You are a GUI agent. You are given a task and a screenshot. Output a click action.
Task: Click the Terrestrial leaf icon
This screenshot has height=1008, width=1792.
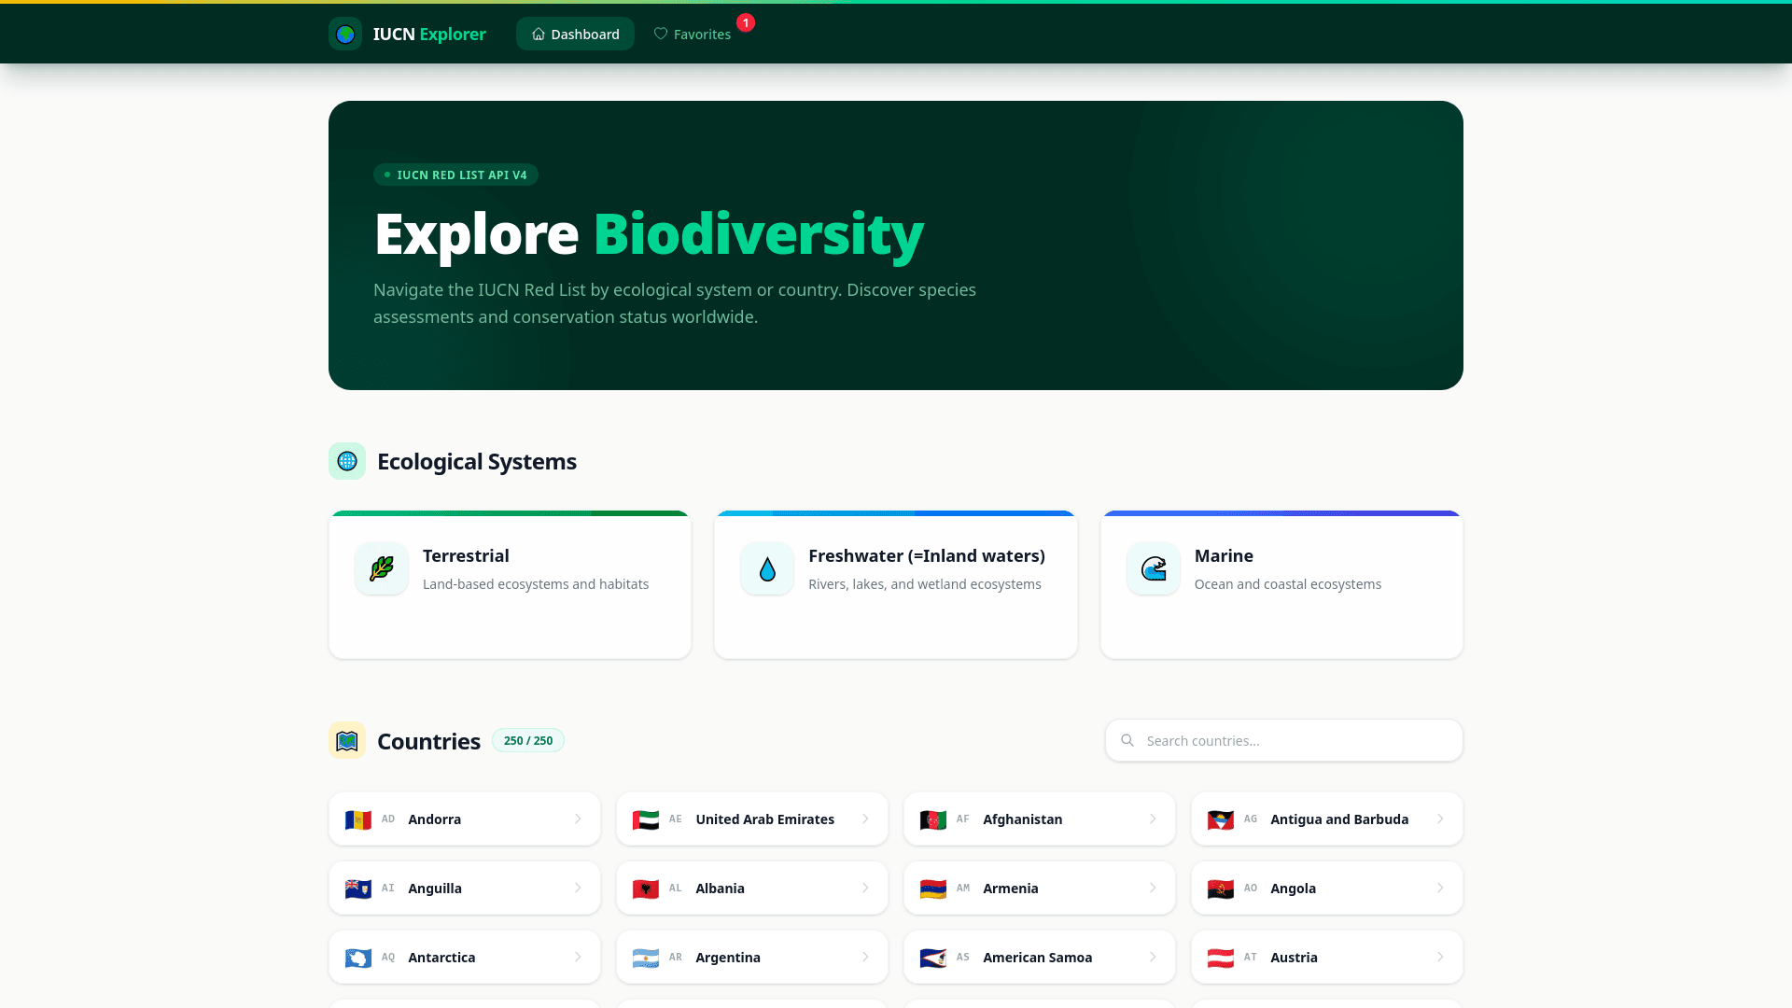[x=382, y=568]
